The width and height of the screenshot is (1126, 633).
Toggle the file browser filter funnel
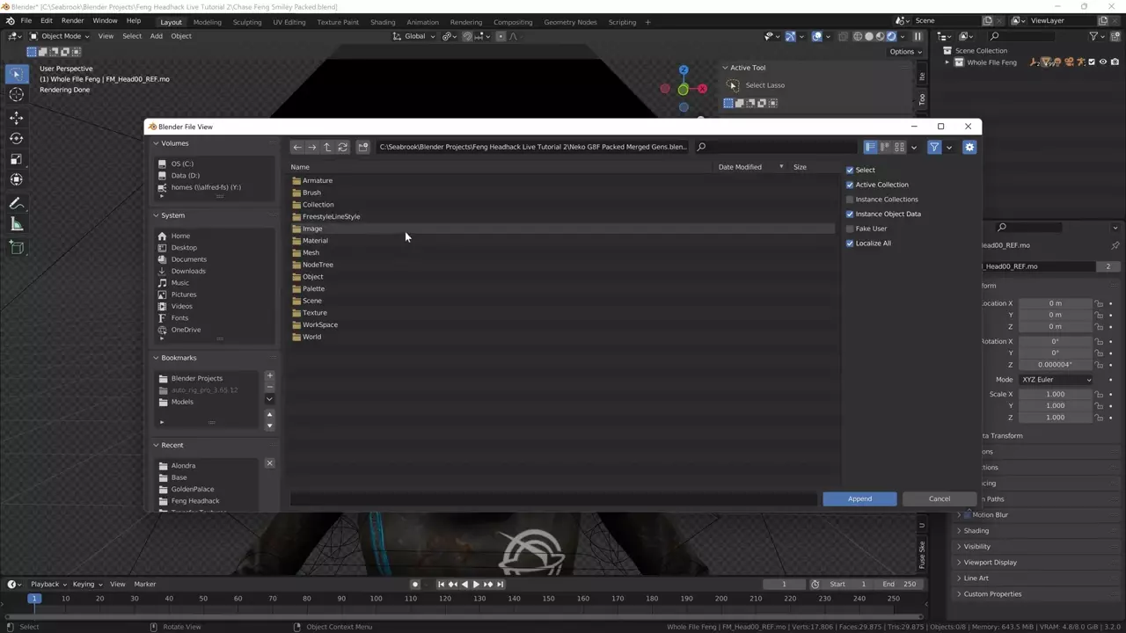934,147
